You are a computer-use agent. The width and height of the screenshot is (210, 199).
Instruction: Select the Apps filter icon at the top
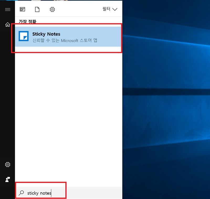pos(23,9)
